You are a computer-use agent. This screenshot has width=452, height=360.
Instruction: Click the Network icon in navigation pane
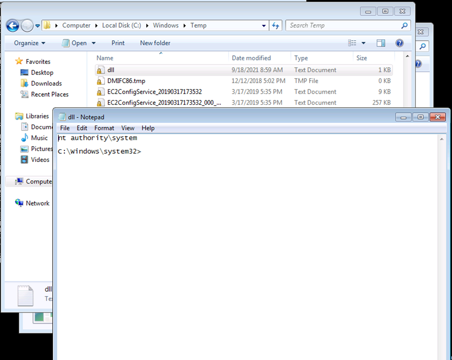tap(19, 203)
